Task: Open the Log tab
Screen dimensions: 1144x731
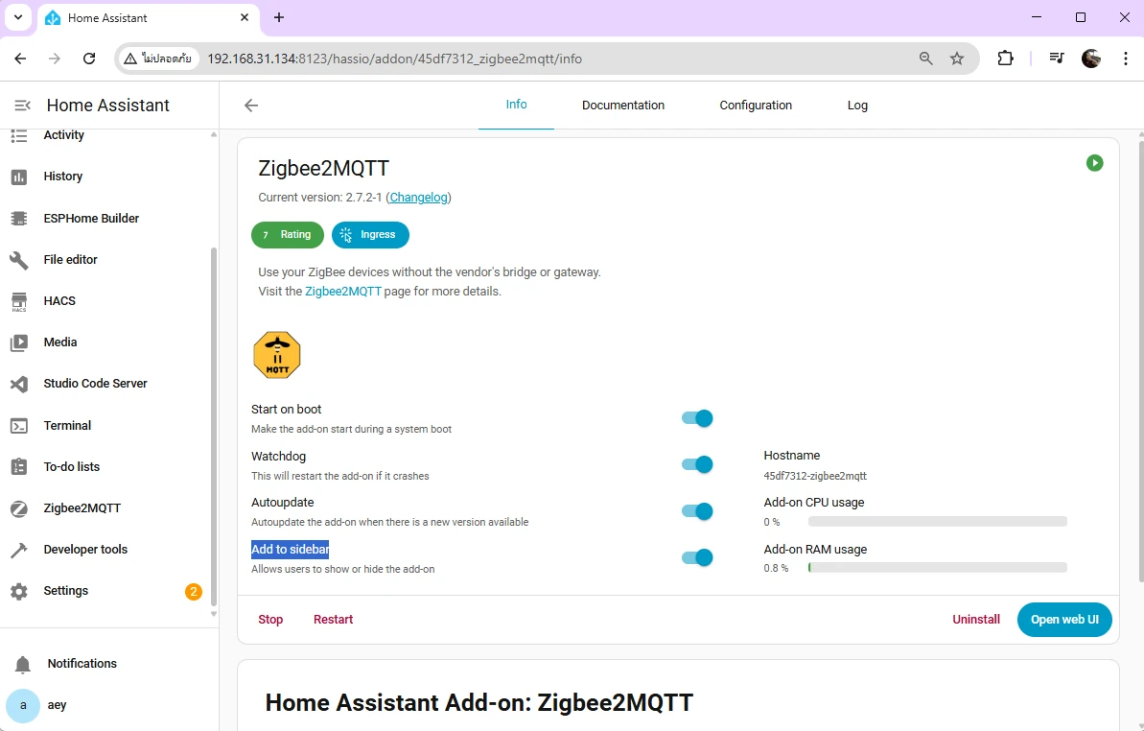Action: (x=857, y=106)
